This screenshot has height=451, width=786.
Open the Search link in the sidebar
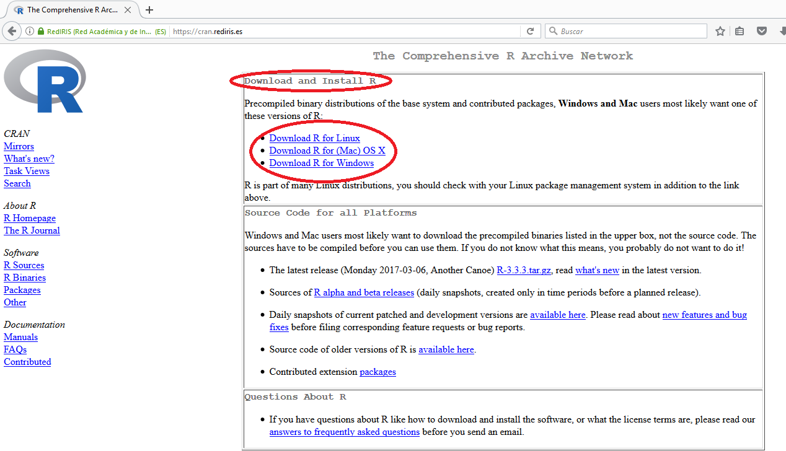(x=17, y=183)
